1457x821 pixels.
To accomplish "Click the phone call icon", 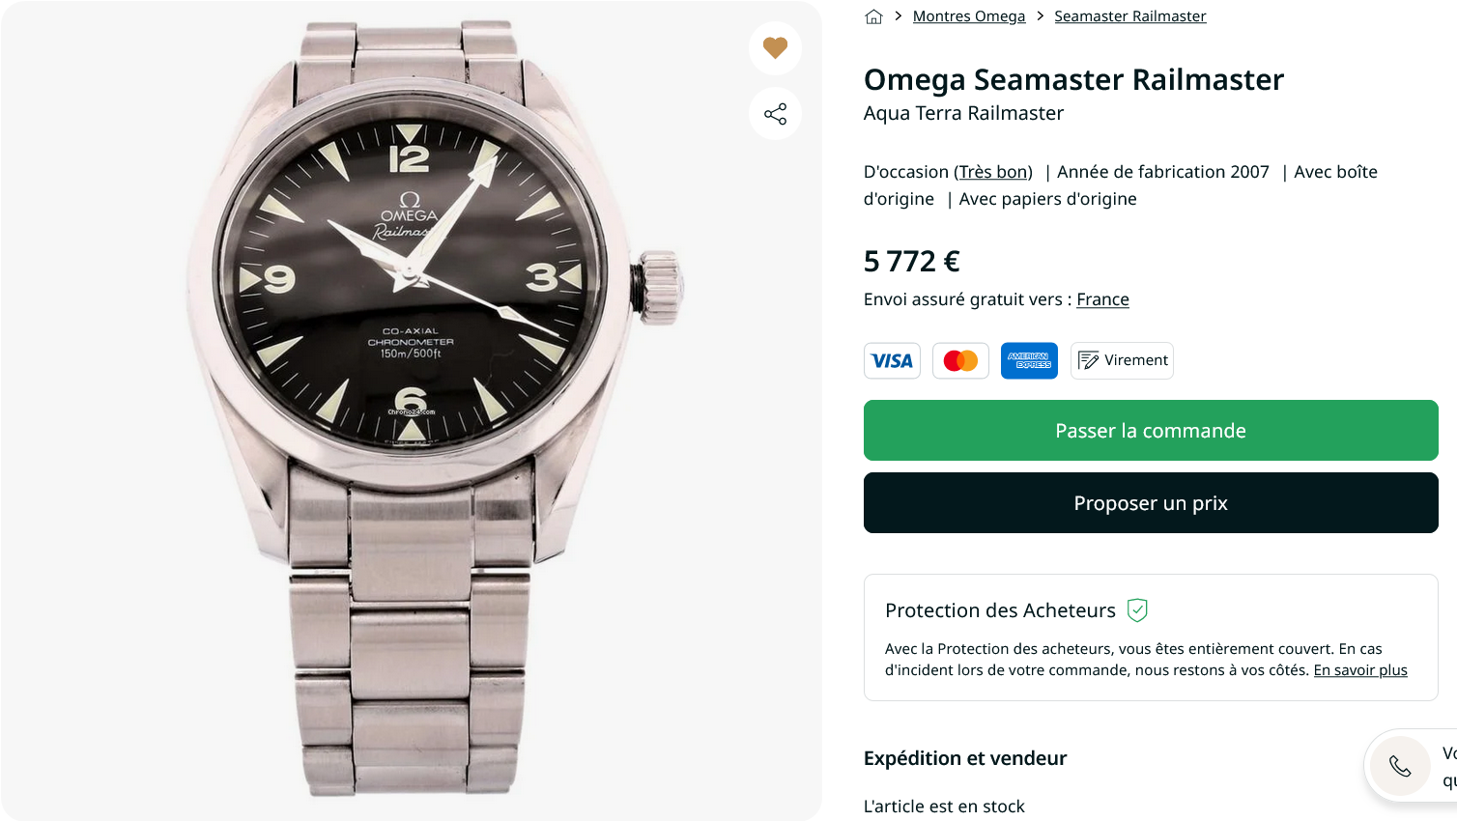I will click(x=1400, y=766).
